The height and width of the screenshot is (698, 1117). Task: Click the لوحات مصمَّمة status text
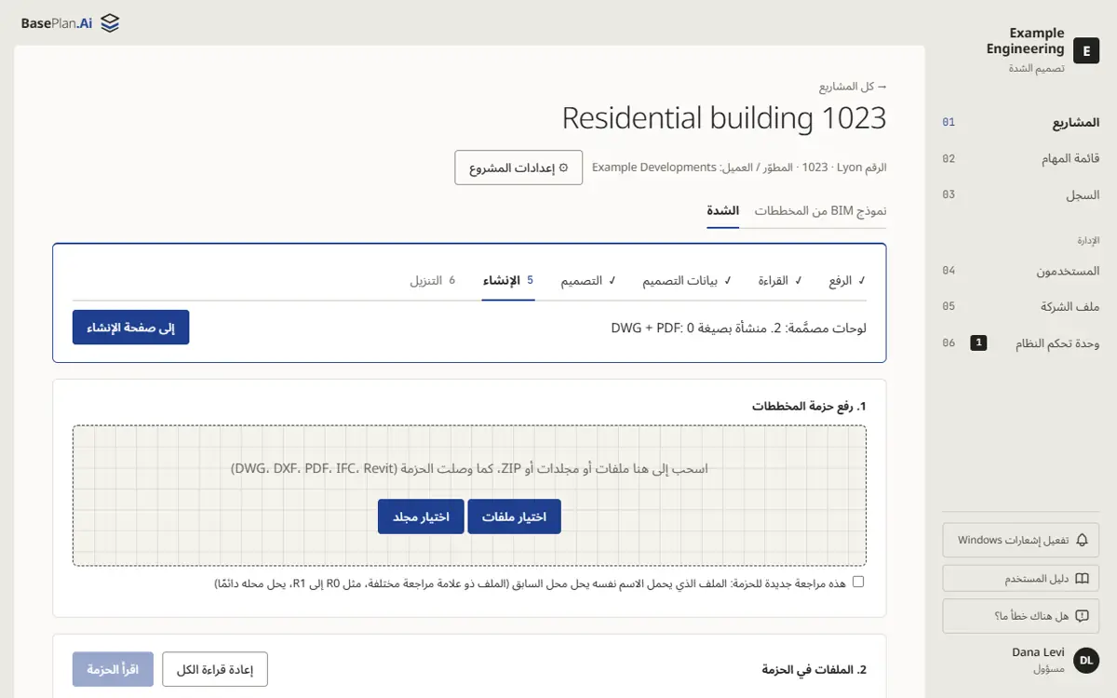coord(739,328)
